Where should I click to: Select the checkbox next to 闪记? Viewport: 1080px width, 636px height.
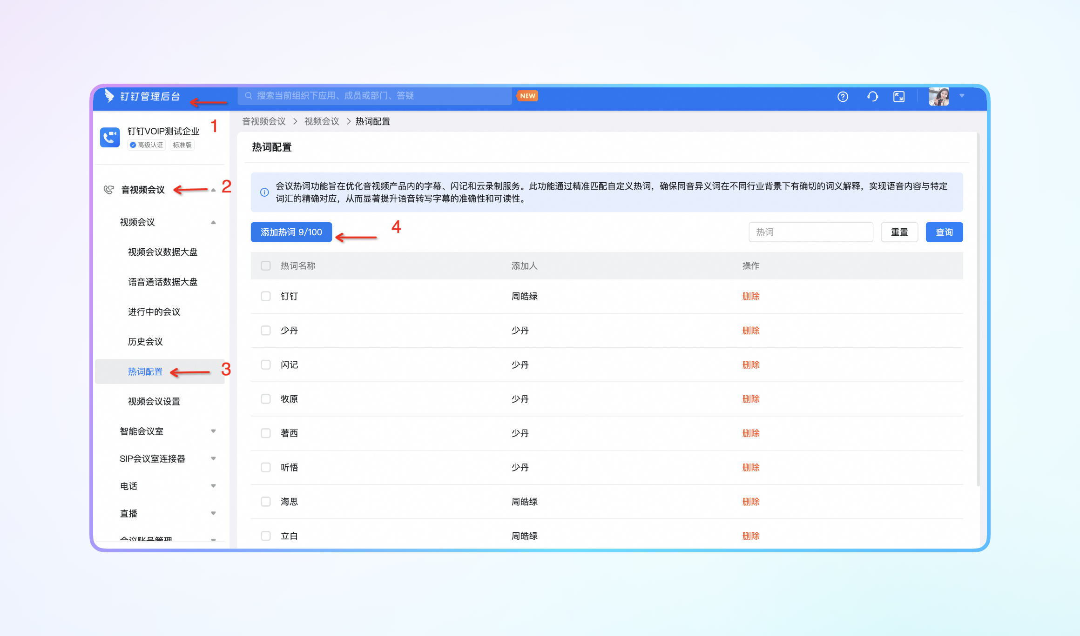tap(266, 364)
